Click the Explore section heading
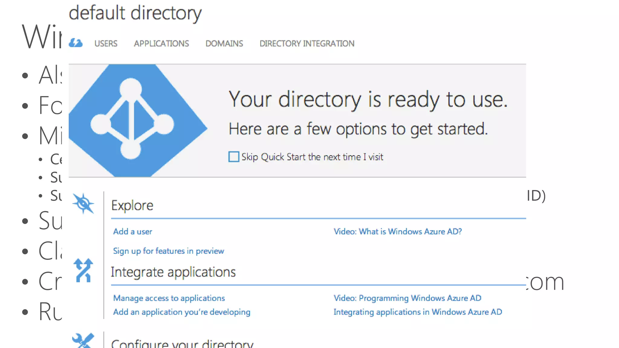This screenshot has width=619, height=348. (x=132, y=205)
